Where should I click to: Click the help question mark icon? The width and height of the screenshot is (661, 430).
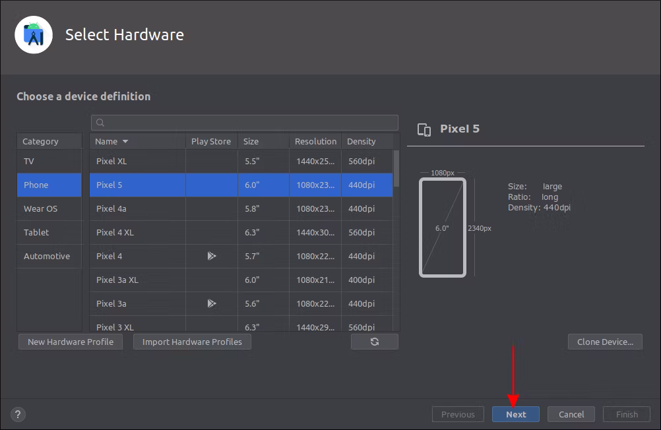point(18,414)
